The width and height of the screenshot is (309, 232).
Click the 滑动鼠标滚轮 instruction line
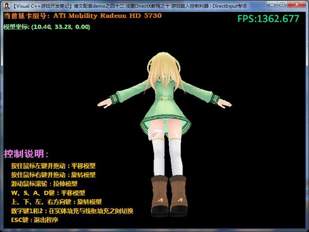pos(44,184)
